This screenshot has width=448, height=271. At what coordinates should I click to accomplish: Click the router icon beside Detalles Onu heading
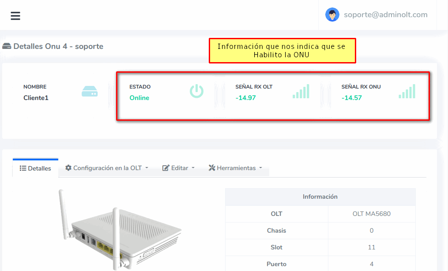pyautogui.click(x=7, y=46)
